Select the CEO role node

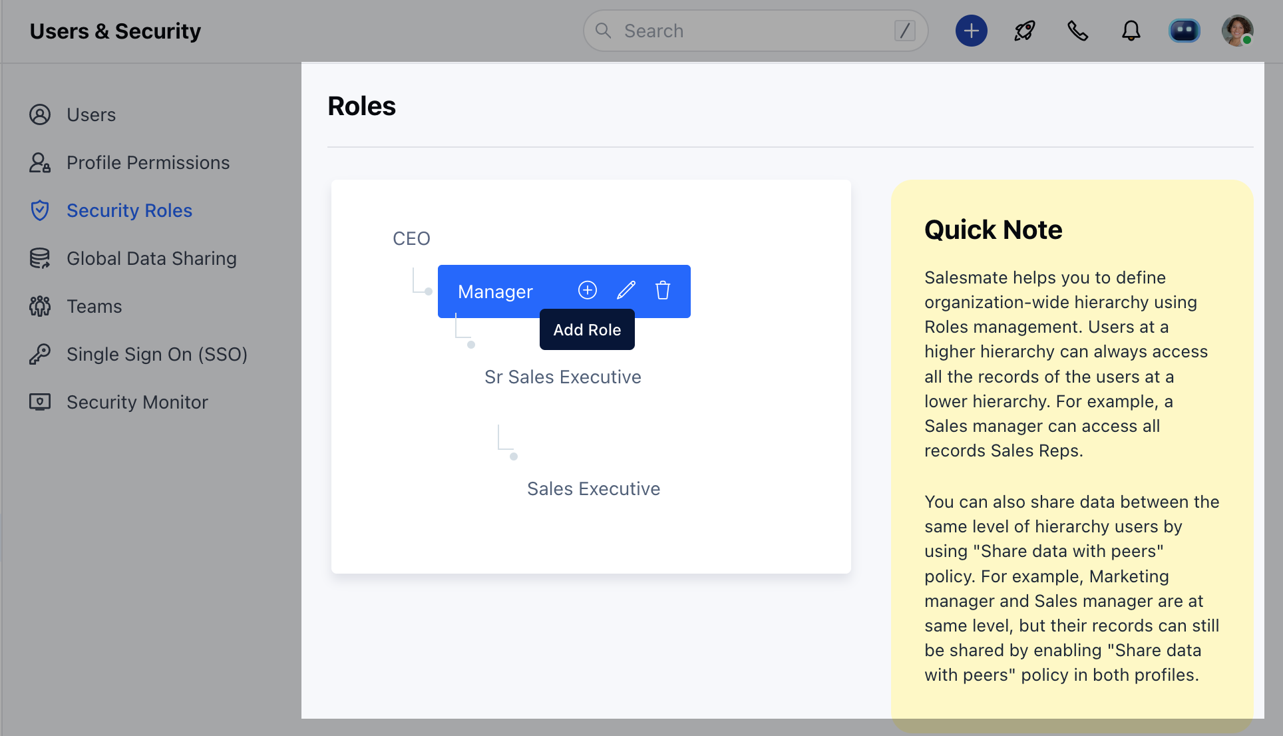pyautogui.click(x=411, y=238)
